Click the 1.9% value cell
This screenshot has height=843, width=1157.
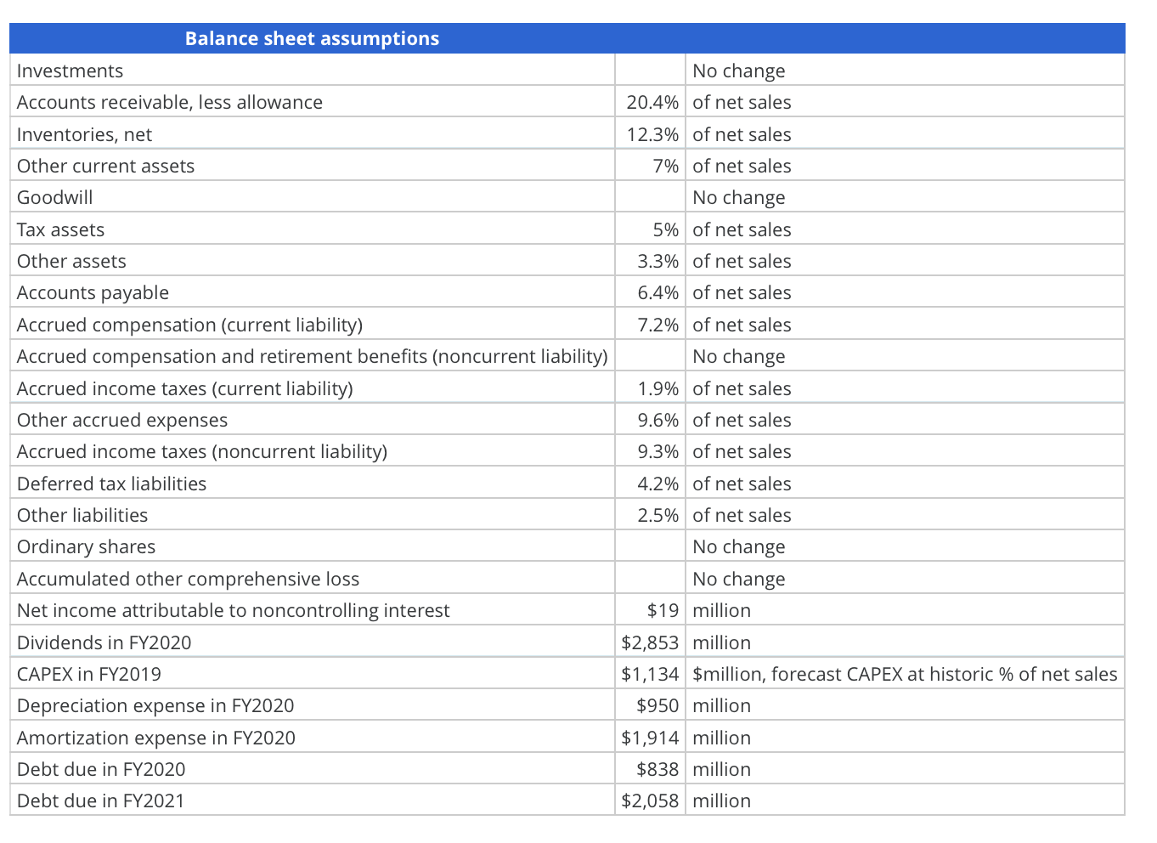pyautogui.click(x=651, y=388)
